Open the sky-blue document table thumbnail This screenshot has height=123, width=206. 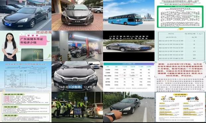[26, 76]
